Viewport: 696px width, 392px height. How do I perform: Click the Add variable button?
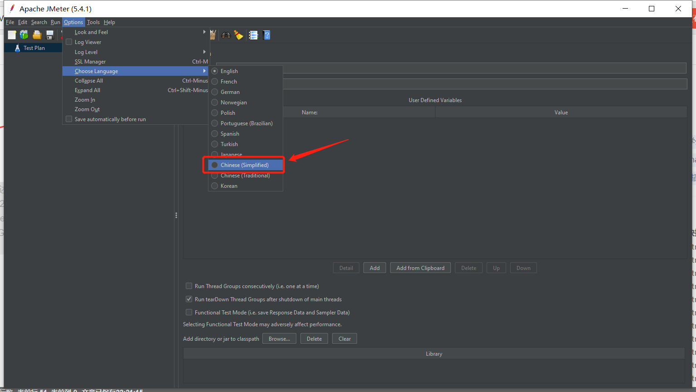coord(375,268)
